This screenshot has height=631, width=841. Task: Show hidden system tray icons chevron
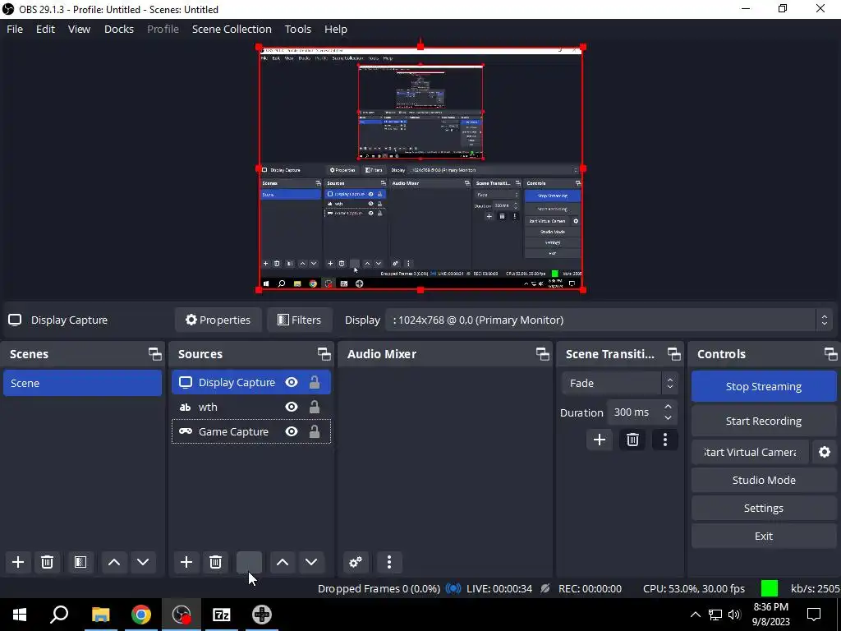point(695,615)
